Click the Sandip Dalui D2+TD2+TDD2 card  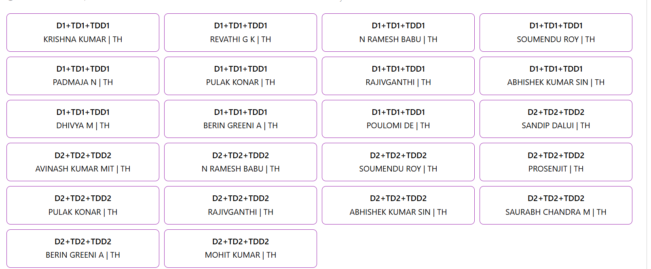(x=556, y=119)
